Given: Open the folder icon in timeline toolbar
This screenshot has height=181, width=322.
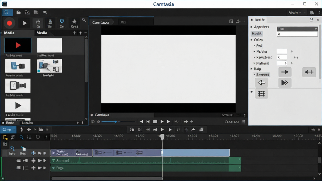Looking at the screenshot, I should pos(41,129).
